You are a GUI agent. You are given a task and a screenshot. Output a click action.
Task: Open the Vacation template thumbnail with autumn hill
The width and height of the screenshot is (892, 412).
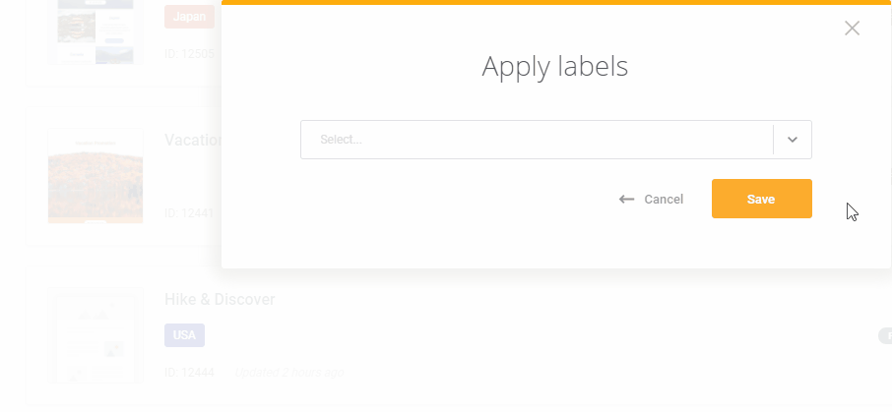(x=96, y=176)
